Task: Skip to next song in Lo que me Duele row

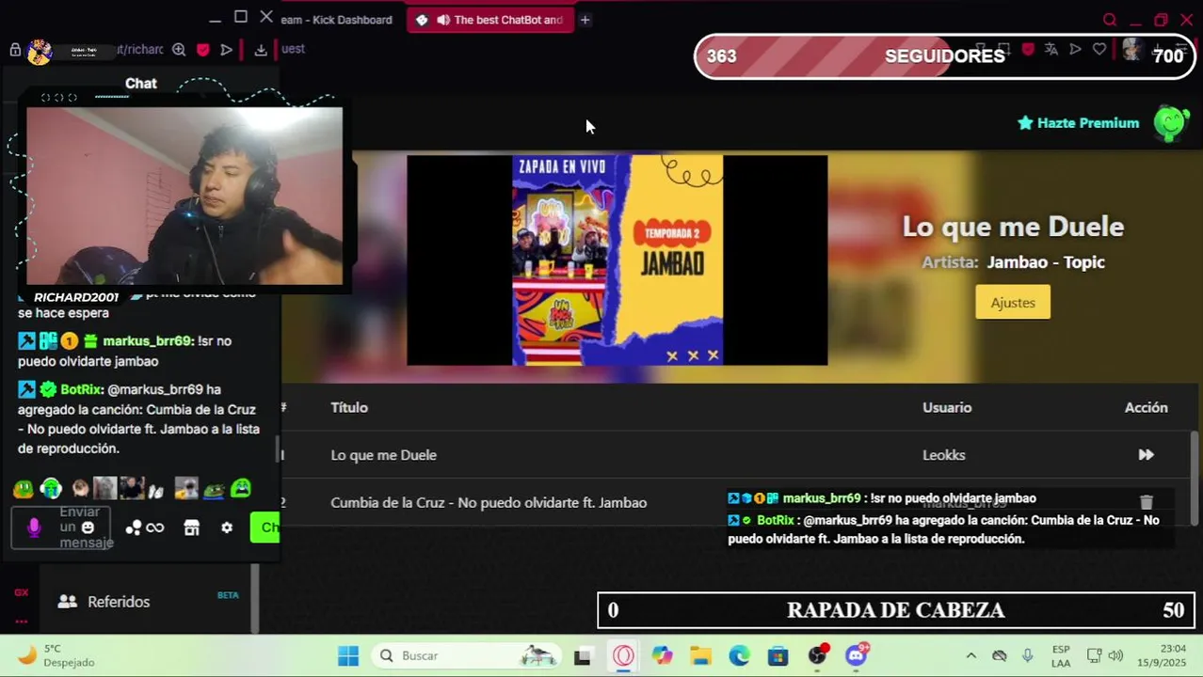Action: click(x=1146, y=455)
